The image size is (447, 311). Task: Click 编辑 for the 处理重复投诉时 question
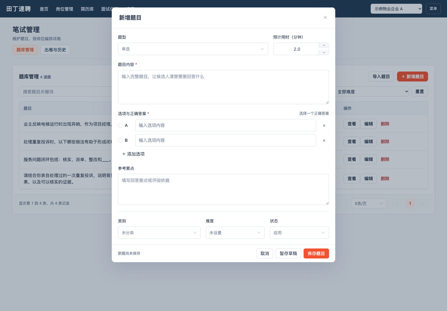coord(368,142)
